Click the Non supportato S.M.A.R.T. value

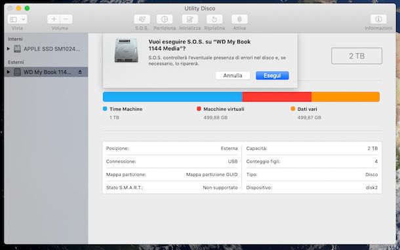220,188
